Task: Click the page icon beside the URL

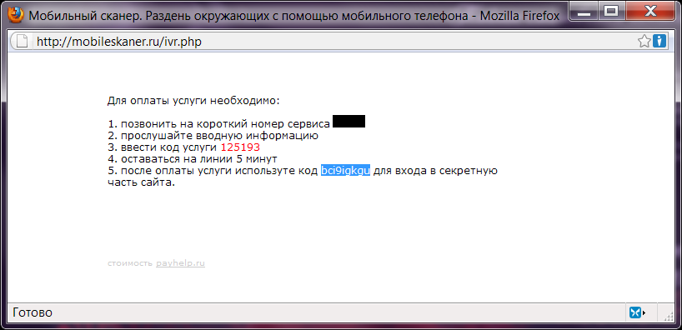Action: tap(23, 42)
